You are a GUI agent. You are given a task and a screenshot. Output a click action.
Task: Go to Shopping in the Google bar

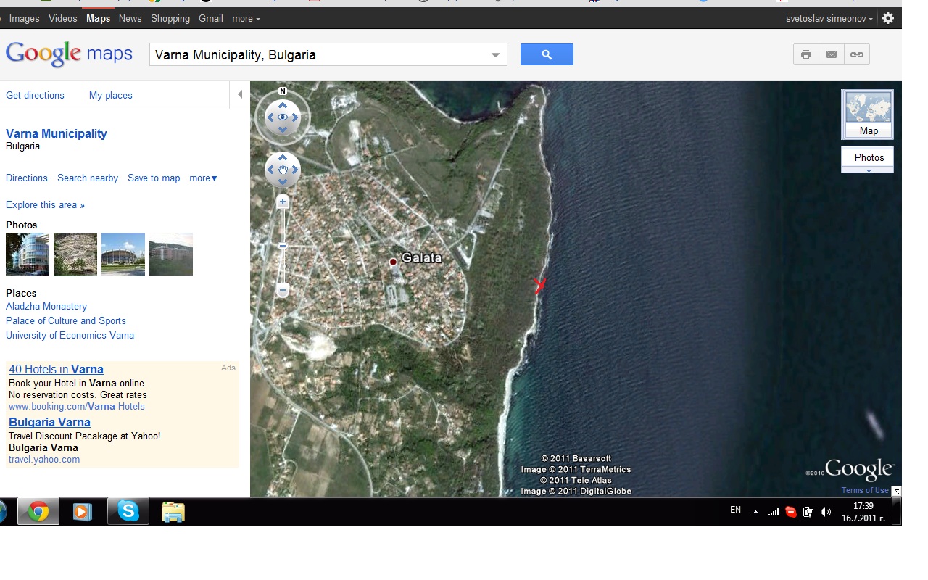point(170,19)
